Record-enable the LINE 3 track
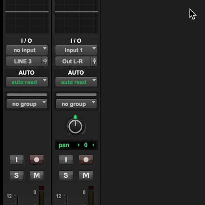This screenshot has height=205, width=205. click(37, 160)
